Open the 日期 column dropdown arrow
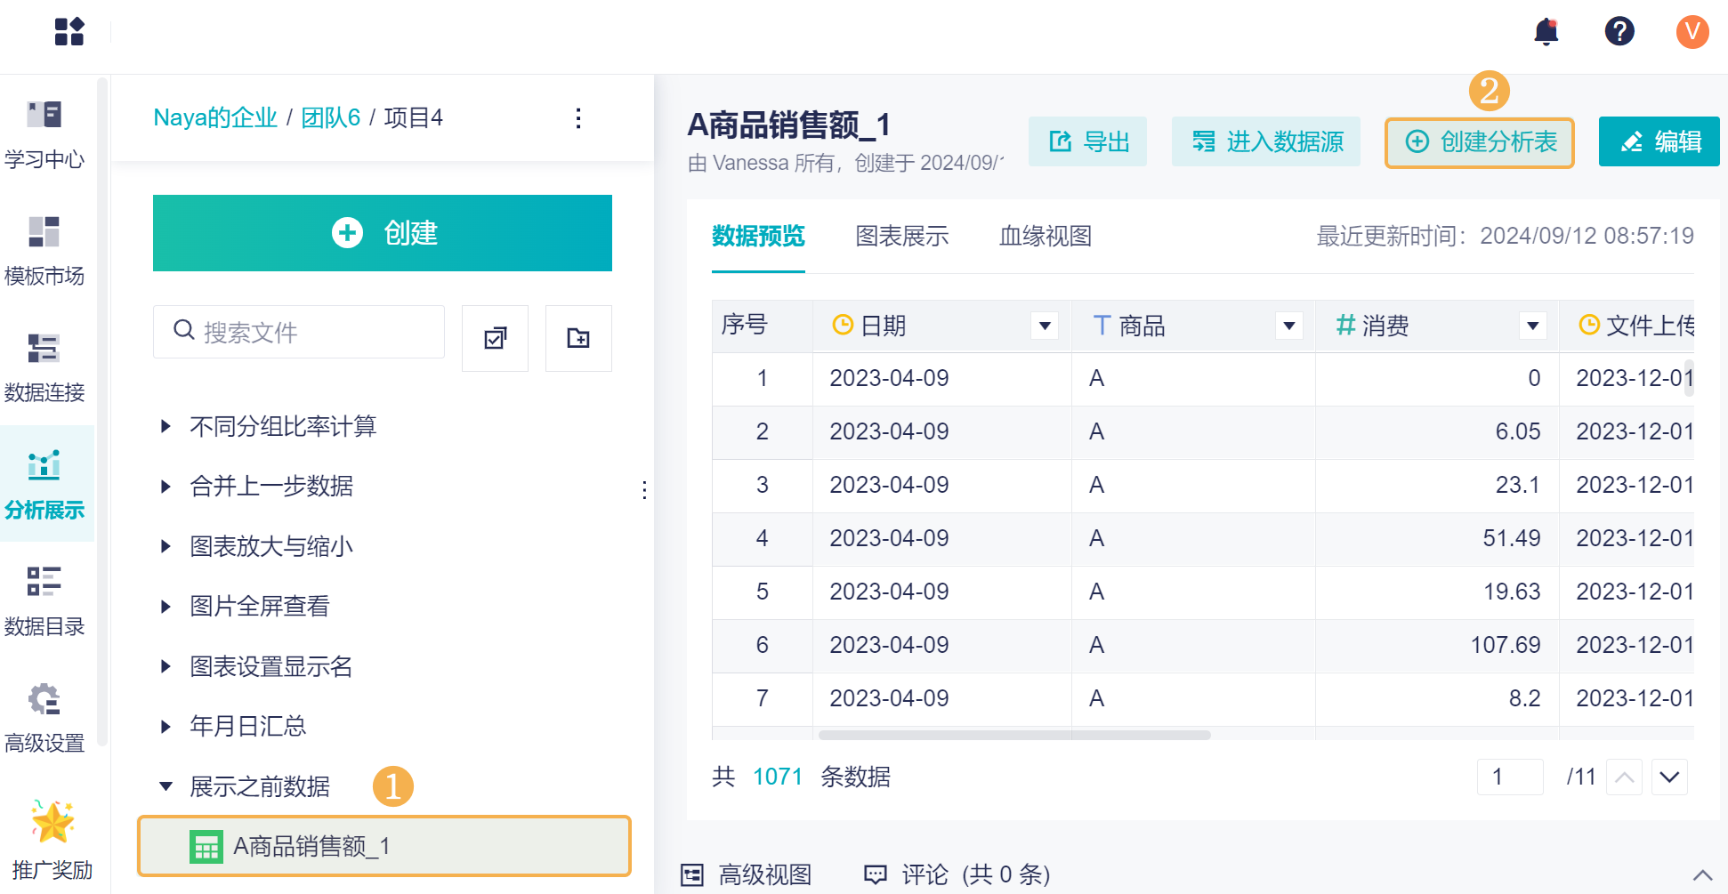Image resolution: width=1728 pixels, height=894 pixels. 1045,326
